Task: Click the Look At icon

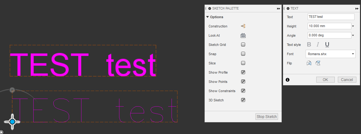Action: coord(243,36)
